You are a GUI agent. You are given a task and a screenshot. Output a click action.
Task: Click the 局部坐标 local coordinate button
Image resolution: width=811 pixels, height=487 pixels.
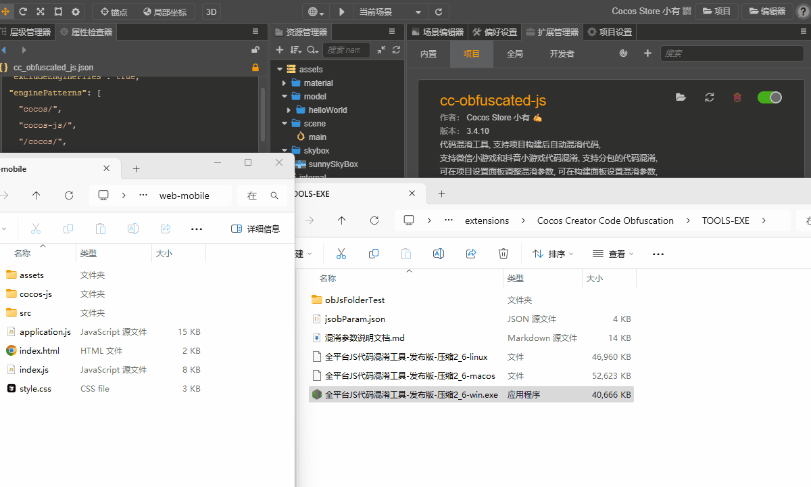166,11
